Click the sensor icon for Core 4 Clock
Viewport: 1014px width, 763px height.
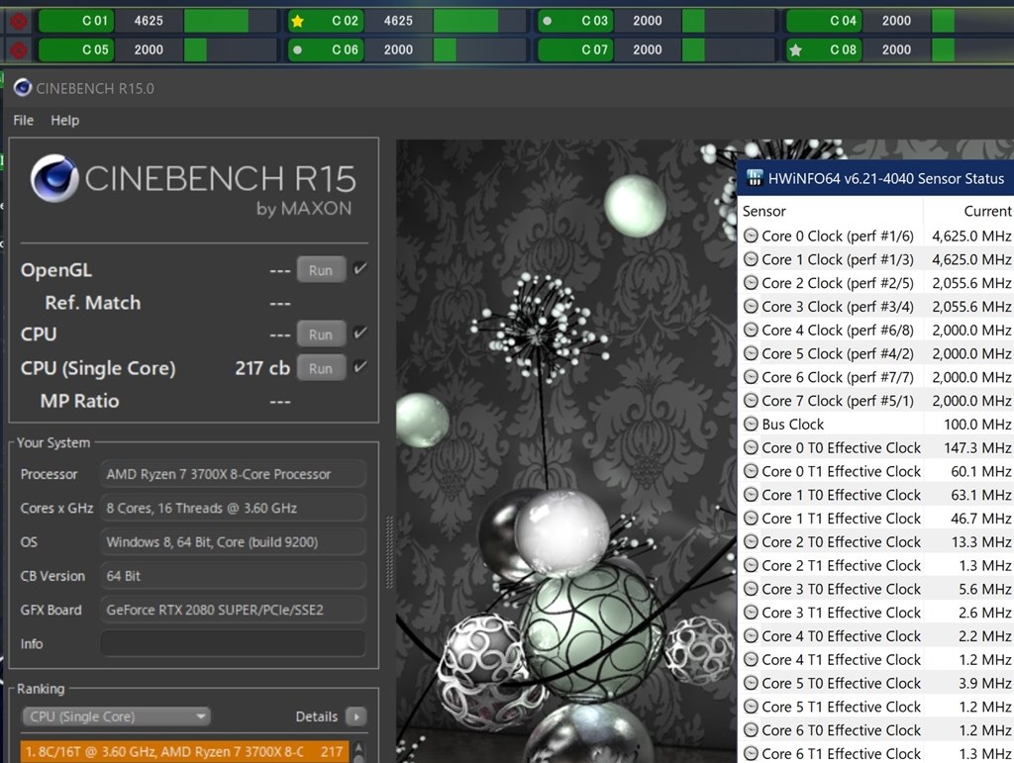(x=751, y=331)
